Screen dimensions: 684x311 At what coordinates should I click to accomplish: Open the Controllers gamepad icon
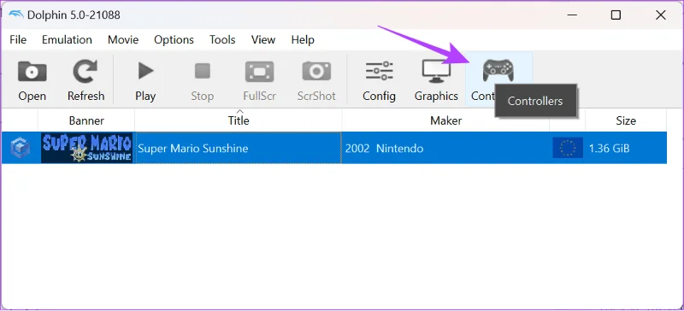(x=498, y=70)
